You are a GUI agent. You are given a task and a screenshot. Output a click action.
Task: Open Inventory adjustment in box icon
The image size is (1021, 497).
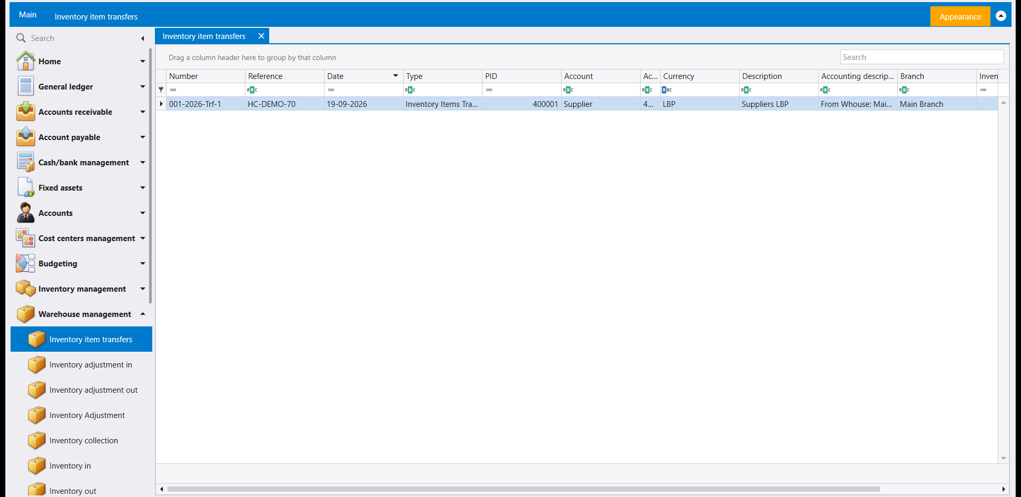(x=37, y=364)
